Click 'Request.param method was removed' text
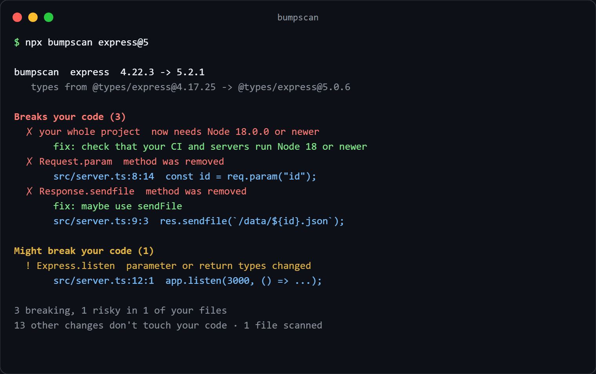Viewport: 596px width, 374px height. point(132,162)
